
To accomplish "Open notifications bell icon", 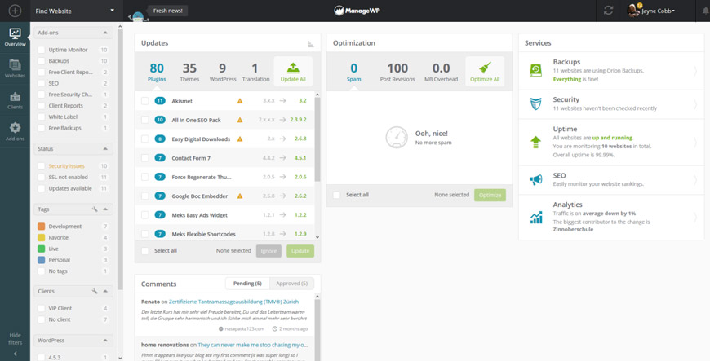I will pos(705,11).
